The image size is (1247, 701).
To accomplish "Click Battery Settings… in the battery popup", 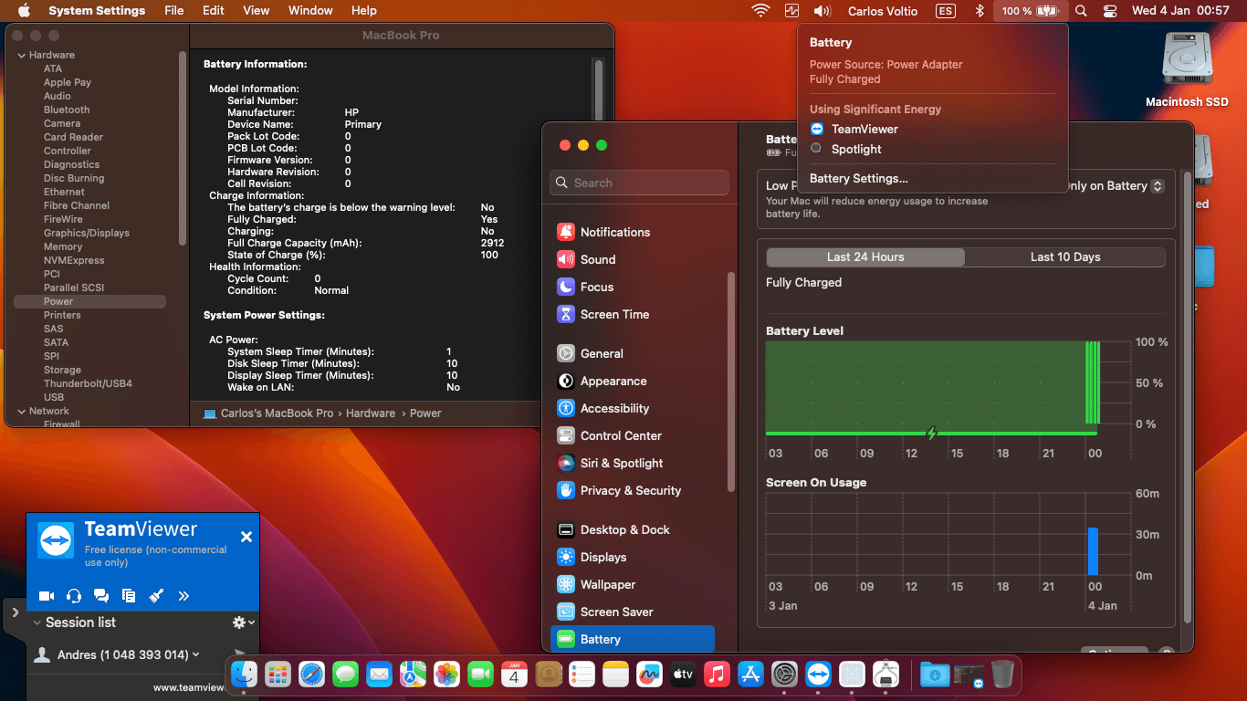I will (858, 179).
